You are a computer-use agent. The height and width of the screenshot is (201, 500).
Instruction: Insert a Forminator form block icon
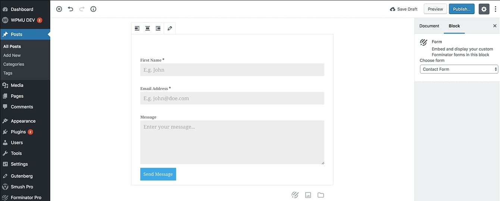[x=295, y=195]
